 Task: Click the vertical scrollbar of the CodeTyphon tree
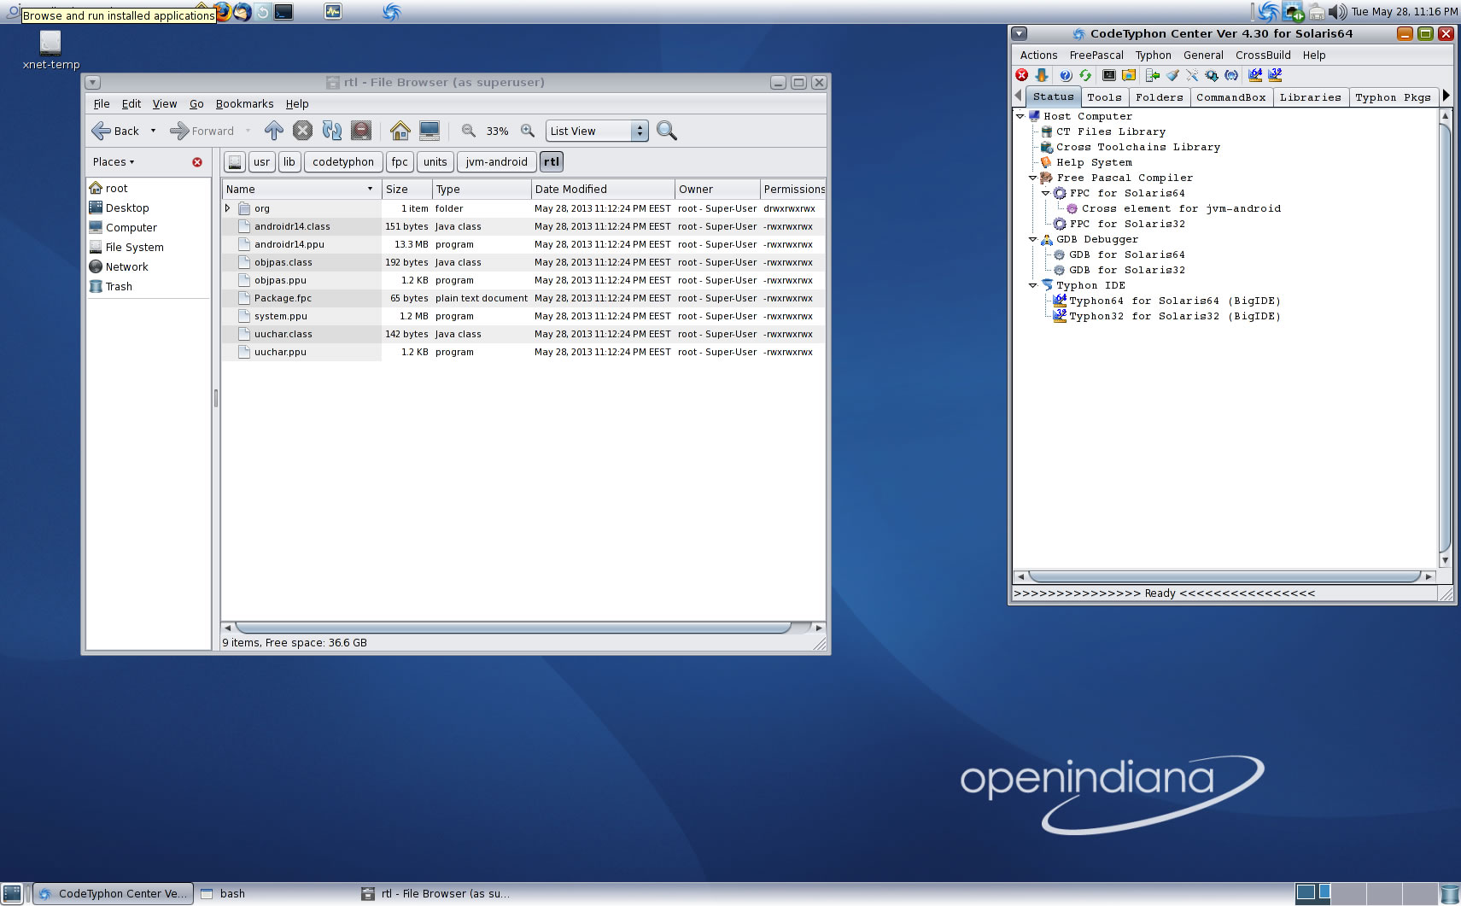tap(1445, 337)
